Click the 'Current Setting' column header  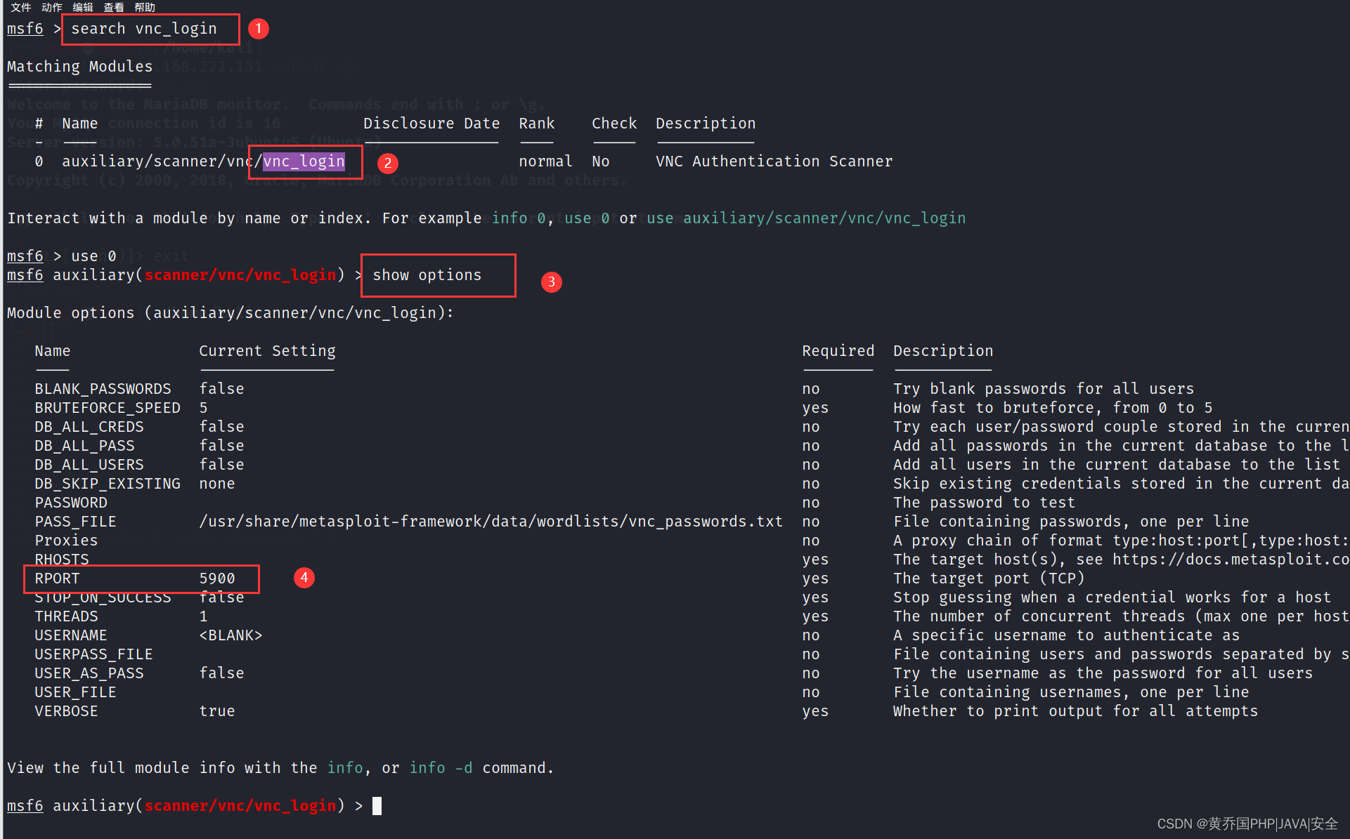[x=267, y=351]
